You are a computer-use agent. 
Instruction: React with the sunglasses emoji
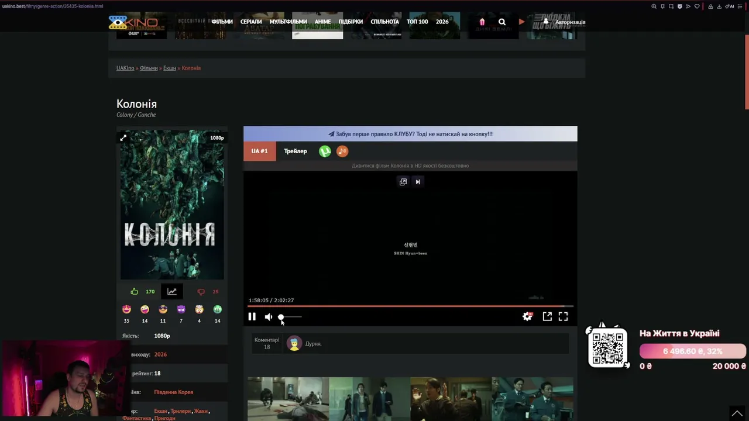tap(163, 309)
